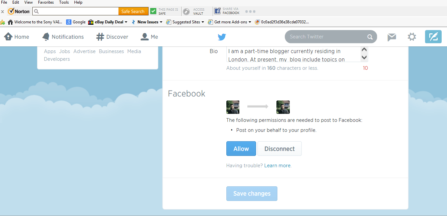Open the Apps footer link

coord(50,51)
